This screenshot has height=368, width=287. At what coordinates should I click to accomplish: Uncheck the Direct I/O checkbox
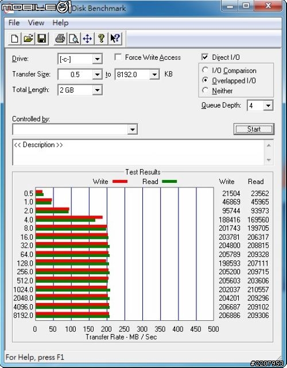(x=205, y=57)
